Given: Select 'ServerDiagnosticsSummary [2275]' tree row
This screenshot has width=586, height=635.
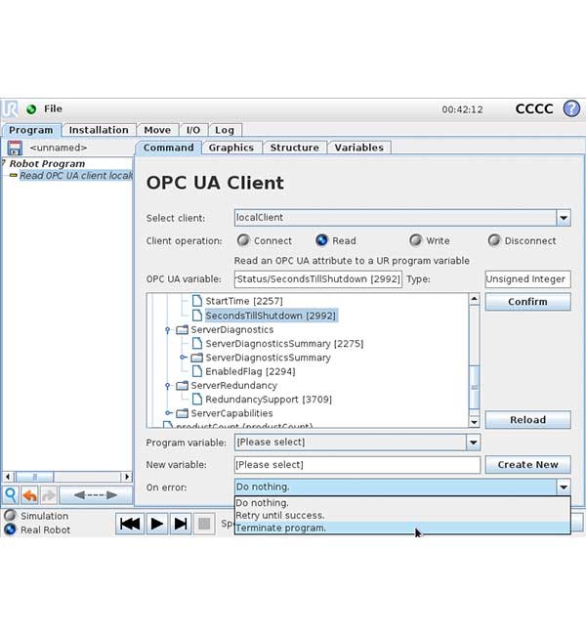Looking at the screenshot, I should pos(284,344).
